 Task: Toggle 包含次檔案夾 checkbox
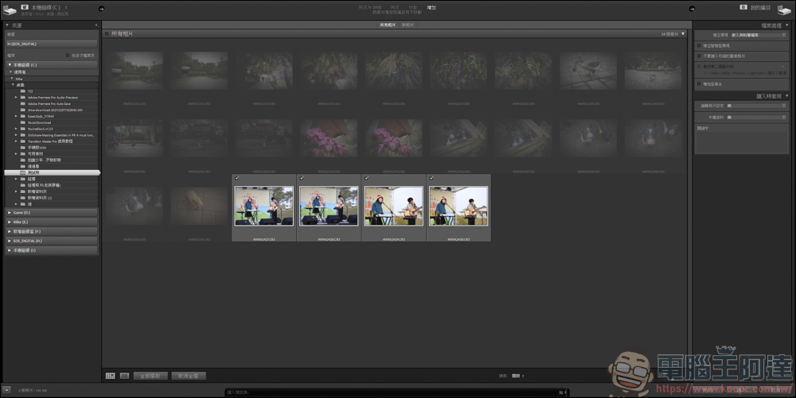coord(68,55)
